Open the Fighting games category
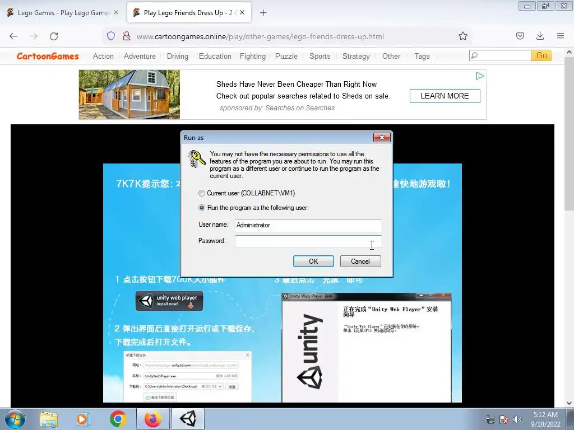This screenshot has width=574, height=430. point(253,57)
